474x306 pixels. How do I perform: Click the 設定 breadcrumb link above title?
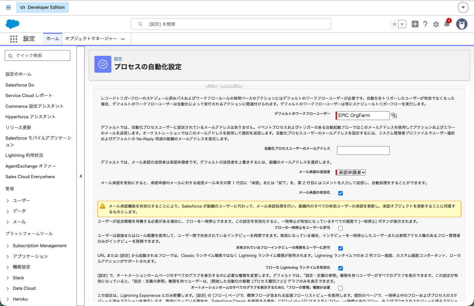point(118,59)
